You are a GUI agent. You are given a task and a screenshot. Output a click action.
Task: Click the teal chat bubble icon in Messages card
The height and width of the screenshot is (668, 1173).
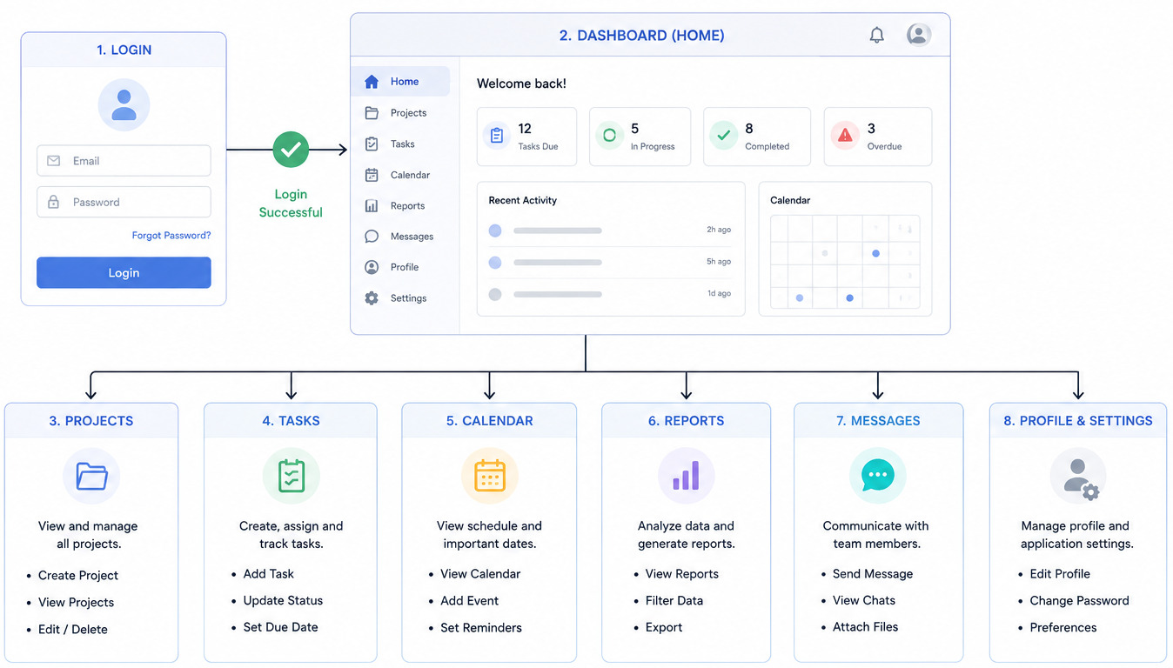(x=878, y=476)
